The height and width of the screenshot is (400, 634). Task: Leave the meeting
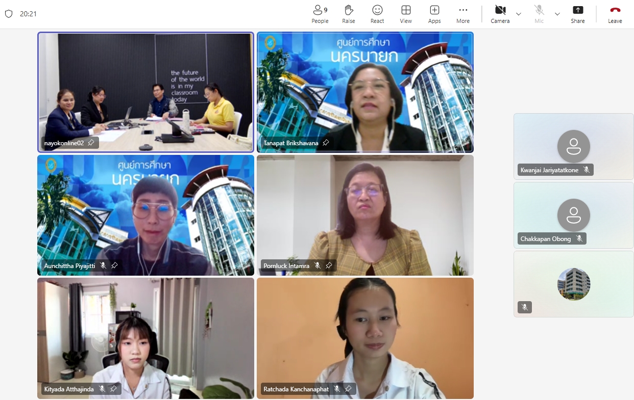[615, 14]
